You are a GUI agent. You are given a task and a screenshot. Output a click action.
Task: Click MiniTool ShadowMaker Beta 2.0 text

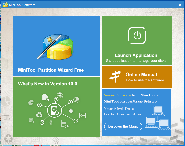(x=130, y=101)
